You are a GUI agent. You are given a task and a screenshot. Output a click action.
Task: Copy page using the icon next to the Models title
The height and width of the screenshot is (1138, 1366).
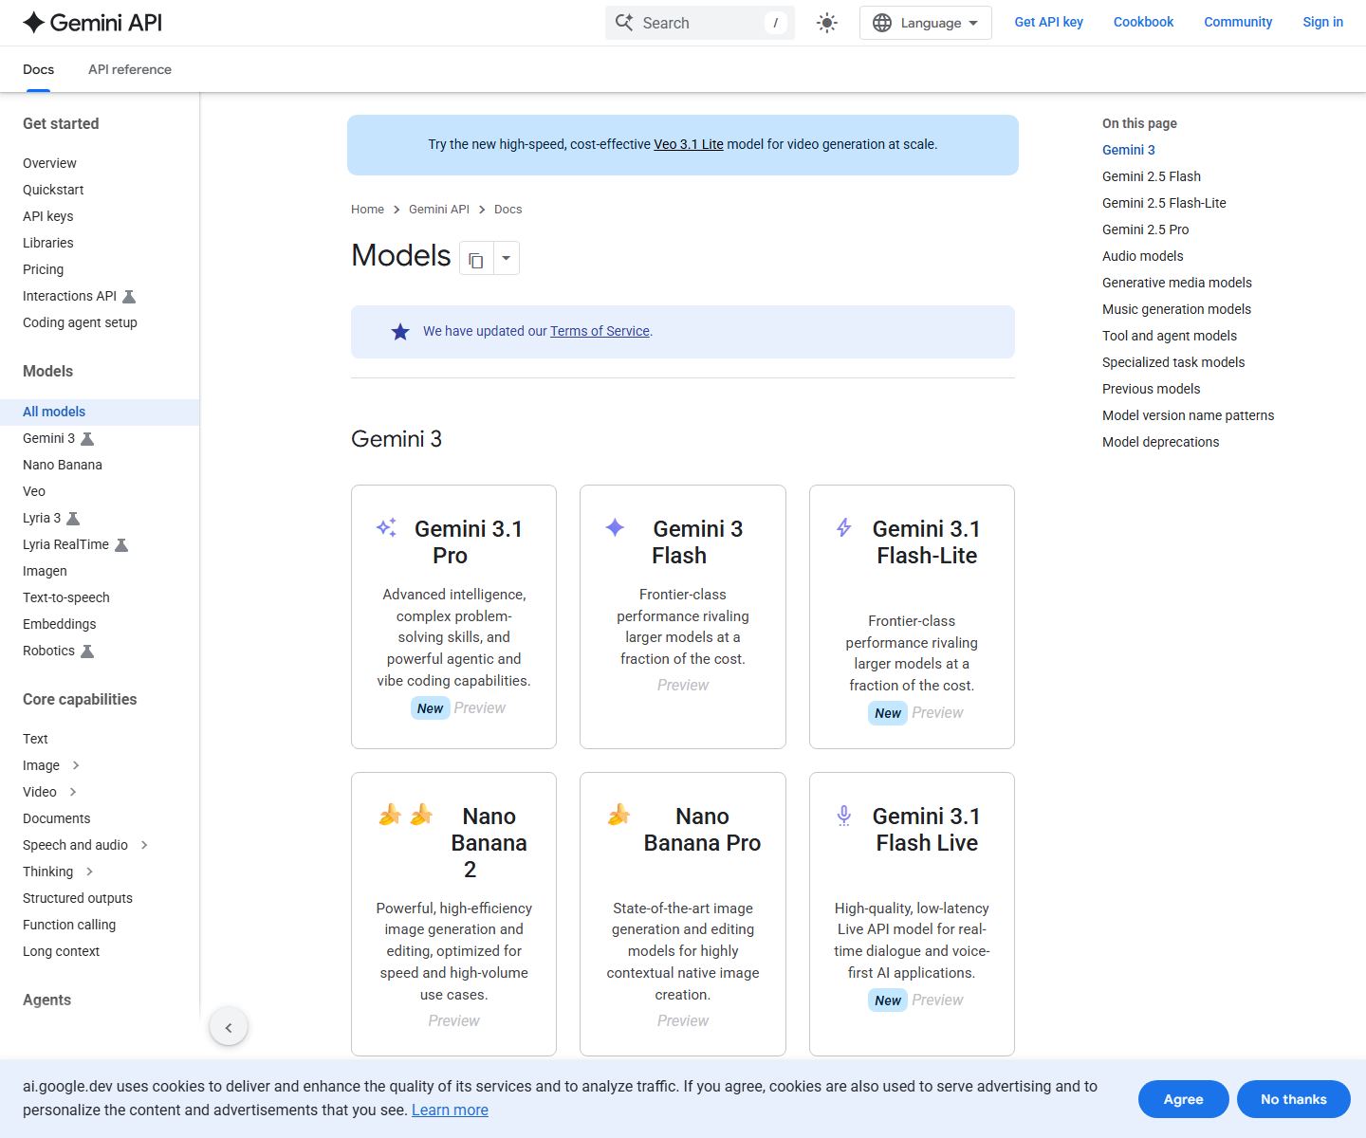(476, 259)
